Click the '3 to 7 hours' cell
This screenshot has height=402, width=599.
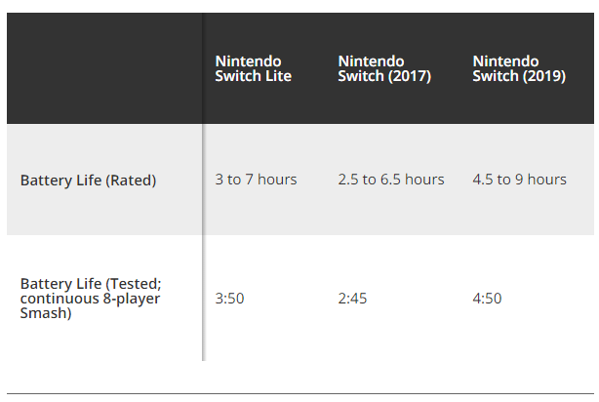point(256,180)
